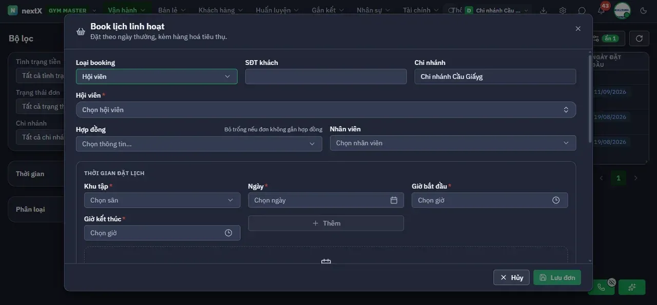Click the Chọn ngày date field

(x=326, y=200)
